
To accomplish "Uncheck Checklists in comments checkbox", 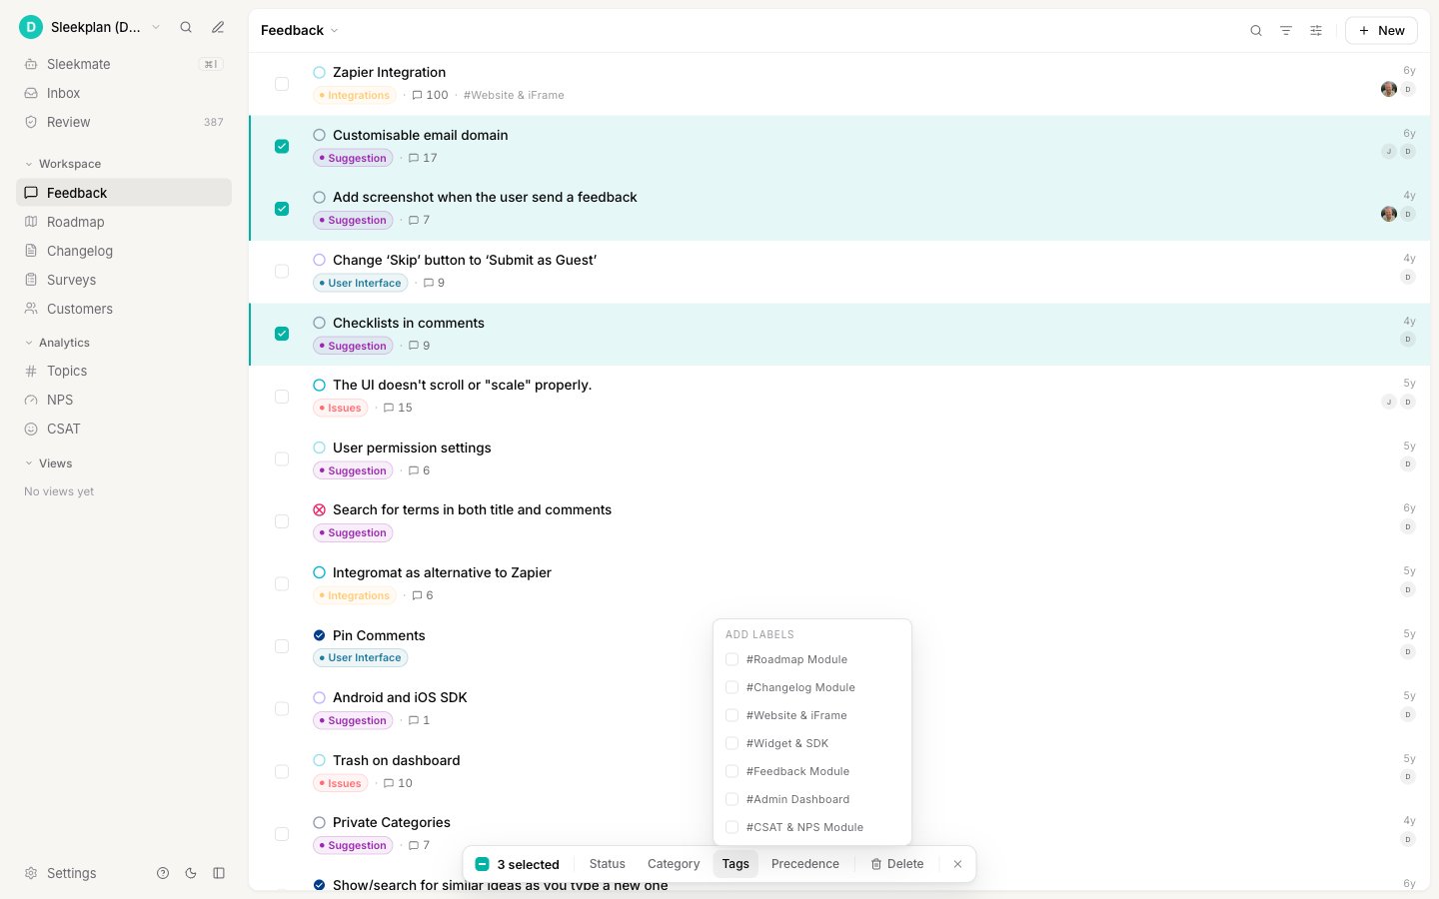I will click(x=282, y=334).
